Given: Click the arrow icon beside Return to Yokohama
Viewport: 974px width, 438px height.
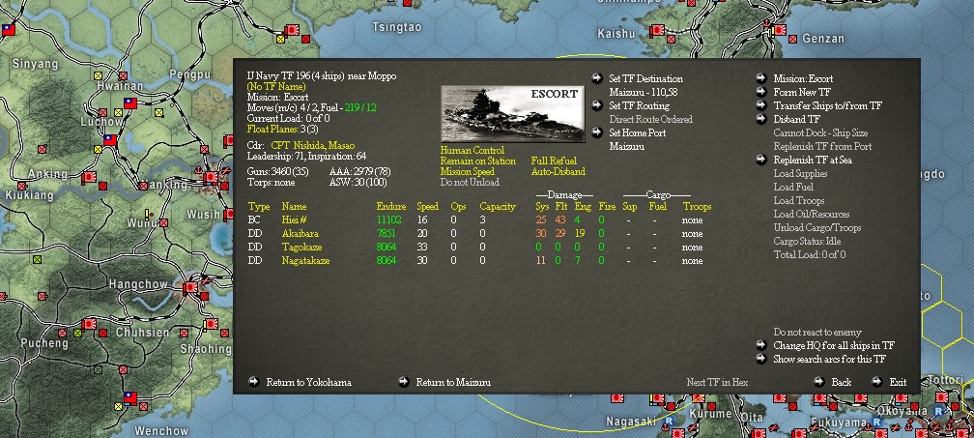Looking at the screenshot, I should (253, 382).
